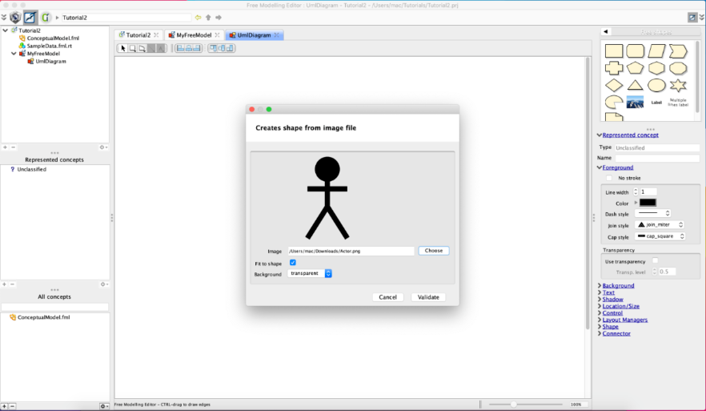Pick the pie-slice arc shape from palette

614,103
